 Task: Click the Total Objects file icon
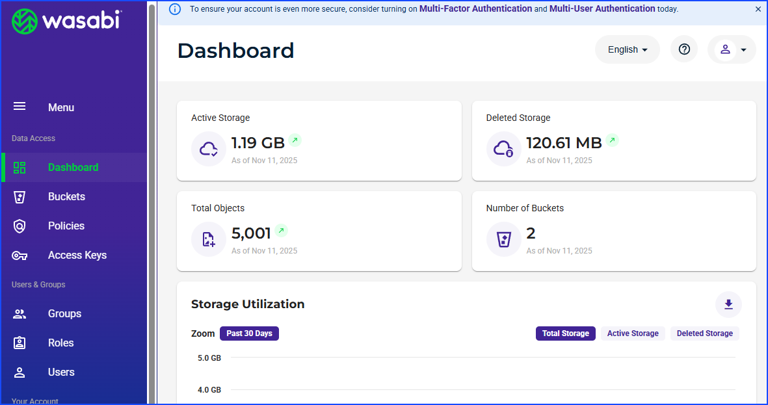click(209, 239)
